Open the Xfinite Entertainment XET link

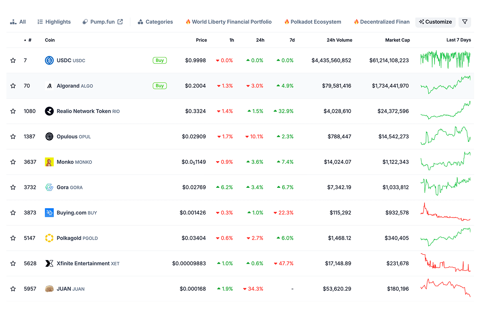tap(88, 264)
